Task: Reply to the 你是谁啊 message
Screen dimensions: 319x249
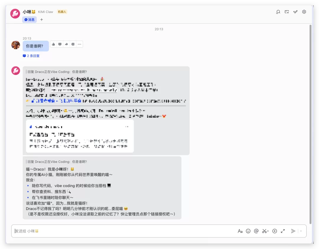Action: (x=60, y=44)
